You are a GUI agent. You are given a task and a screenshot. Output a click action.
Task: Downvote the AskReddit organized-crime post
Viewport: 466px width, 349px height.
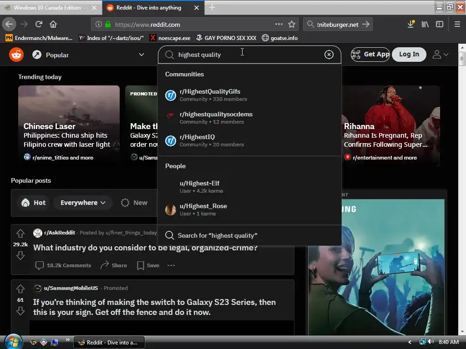[x=20, y=255]
